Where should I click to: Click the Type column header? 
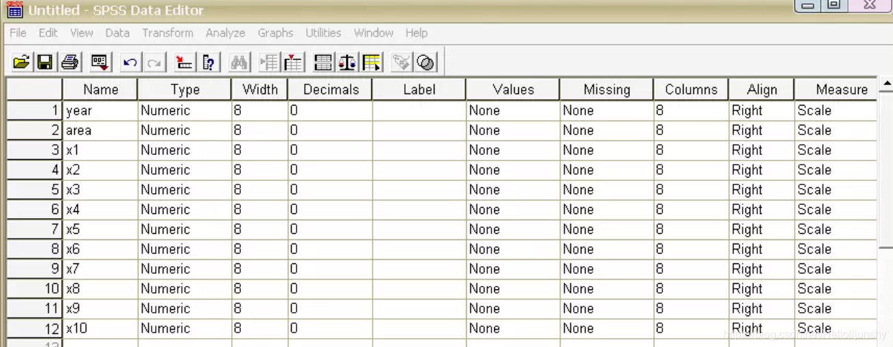[185, 90]
